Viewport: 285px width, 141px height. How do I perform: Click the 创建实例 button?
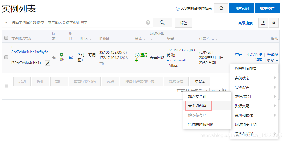pos(241,8)
